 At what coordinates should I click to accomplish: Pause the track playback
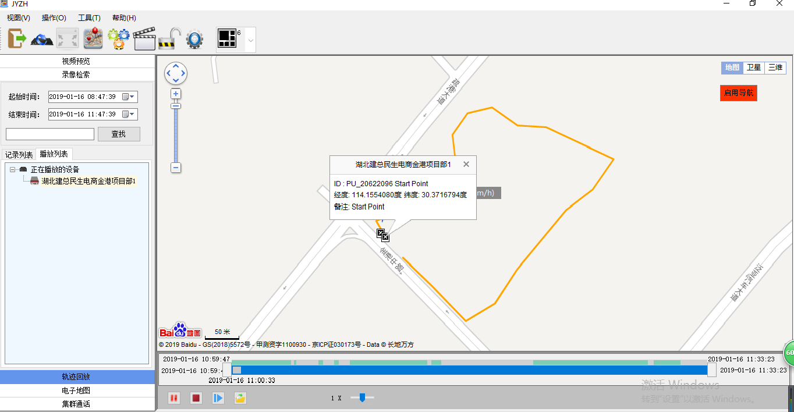pos(173,398)
